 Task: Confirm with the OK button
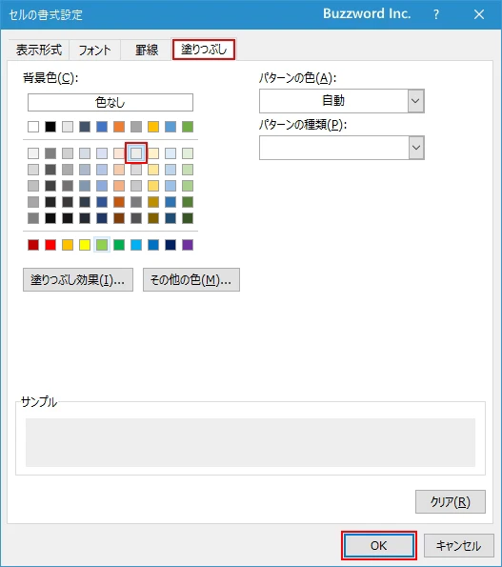point(379,545)
